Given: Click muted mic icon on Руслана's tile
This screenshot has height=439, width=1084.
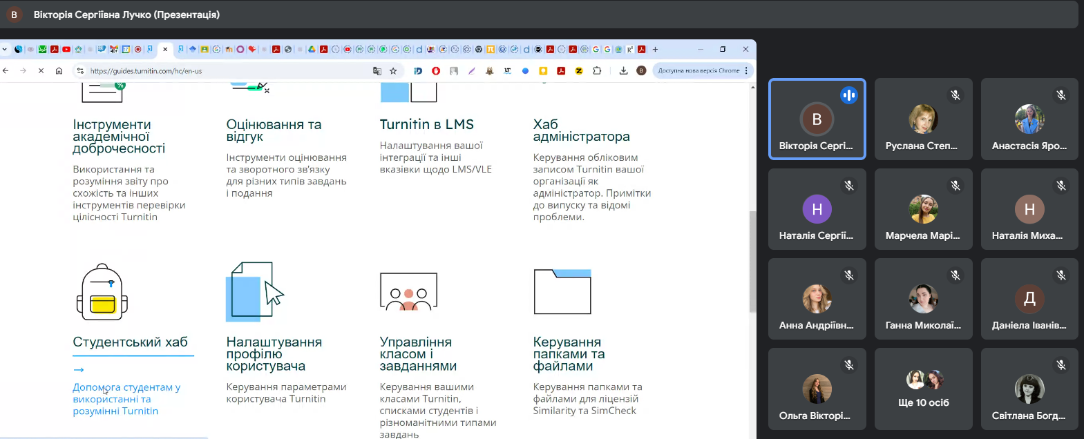Looking at the screenshot, I should click(x=955, y=95).
